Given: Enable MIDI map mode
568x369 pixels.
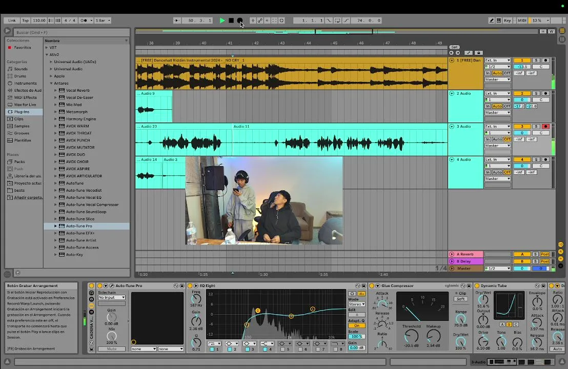Looking at the screenshot, I should [522, 20].
